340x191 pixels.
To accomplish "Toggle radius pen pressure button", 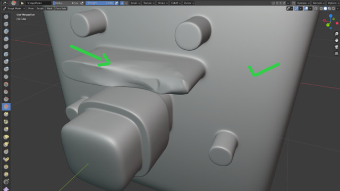I will point(82,3).
